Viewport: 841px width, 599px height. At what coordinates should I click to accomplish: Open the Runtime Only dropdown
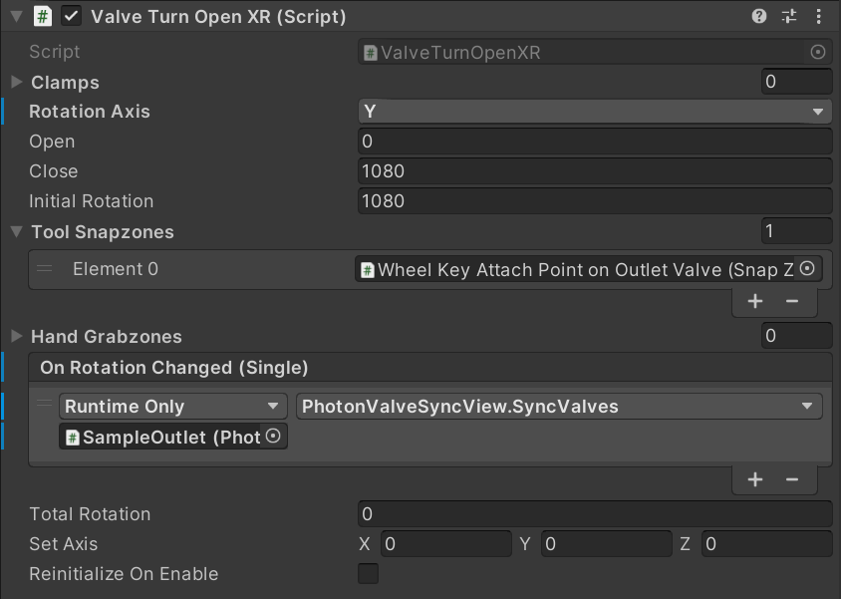(x=172, y=407)
